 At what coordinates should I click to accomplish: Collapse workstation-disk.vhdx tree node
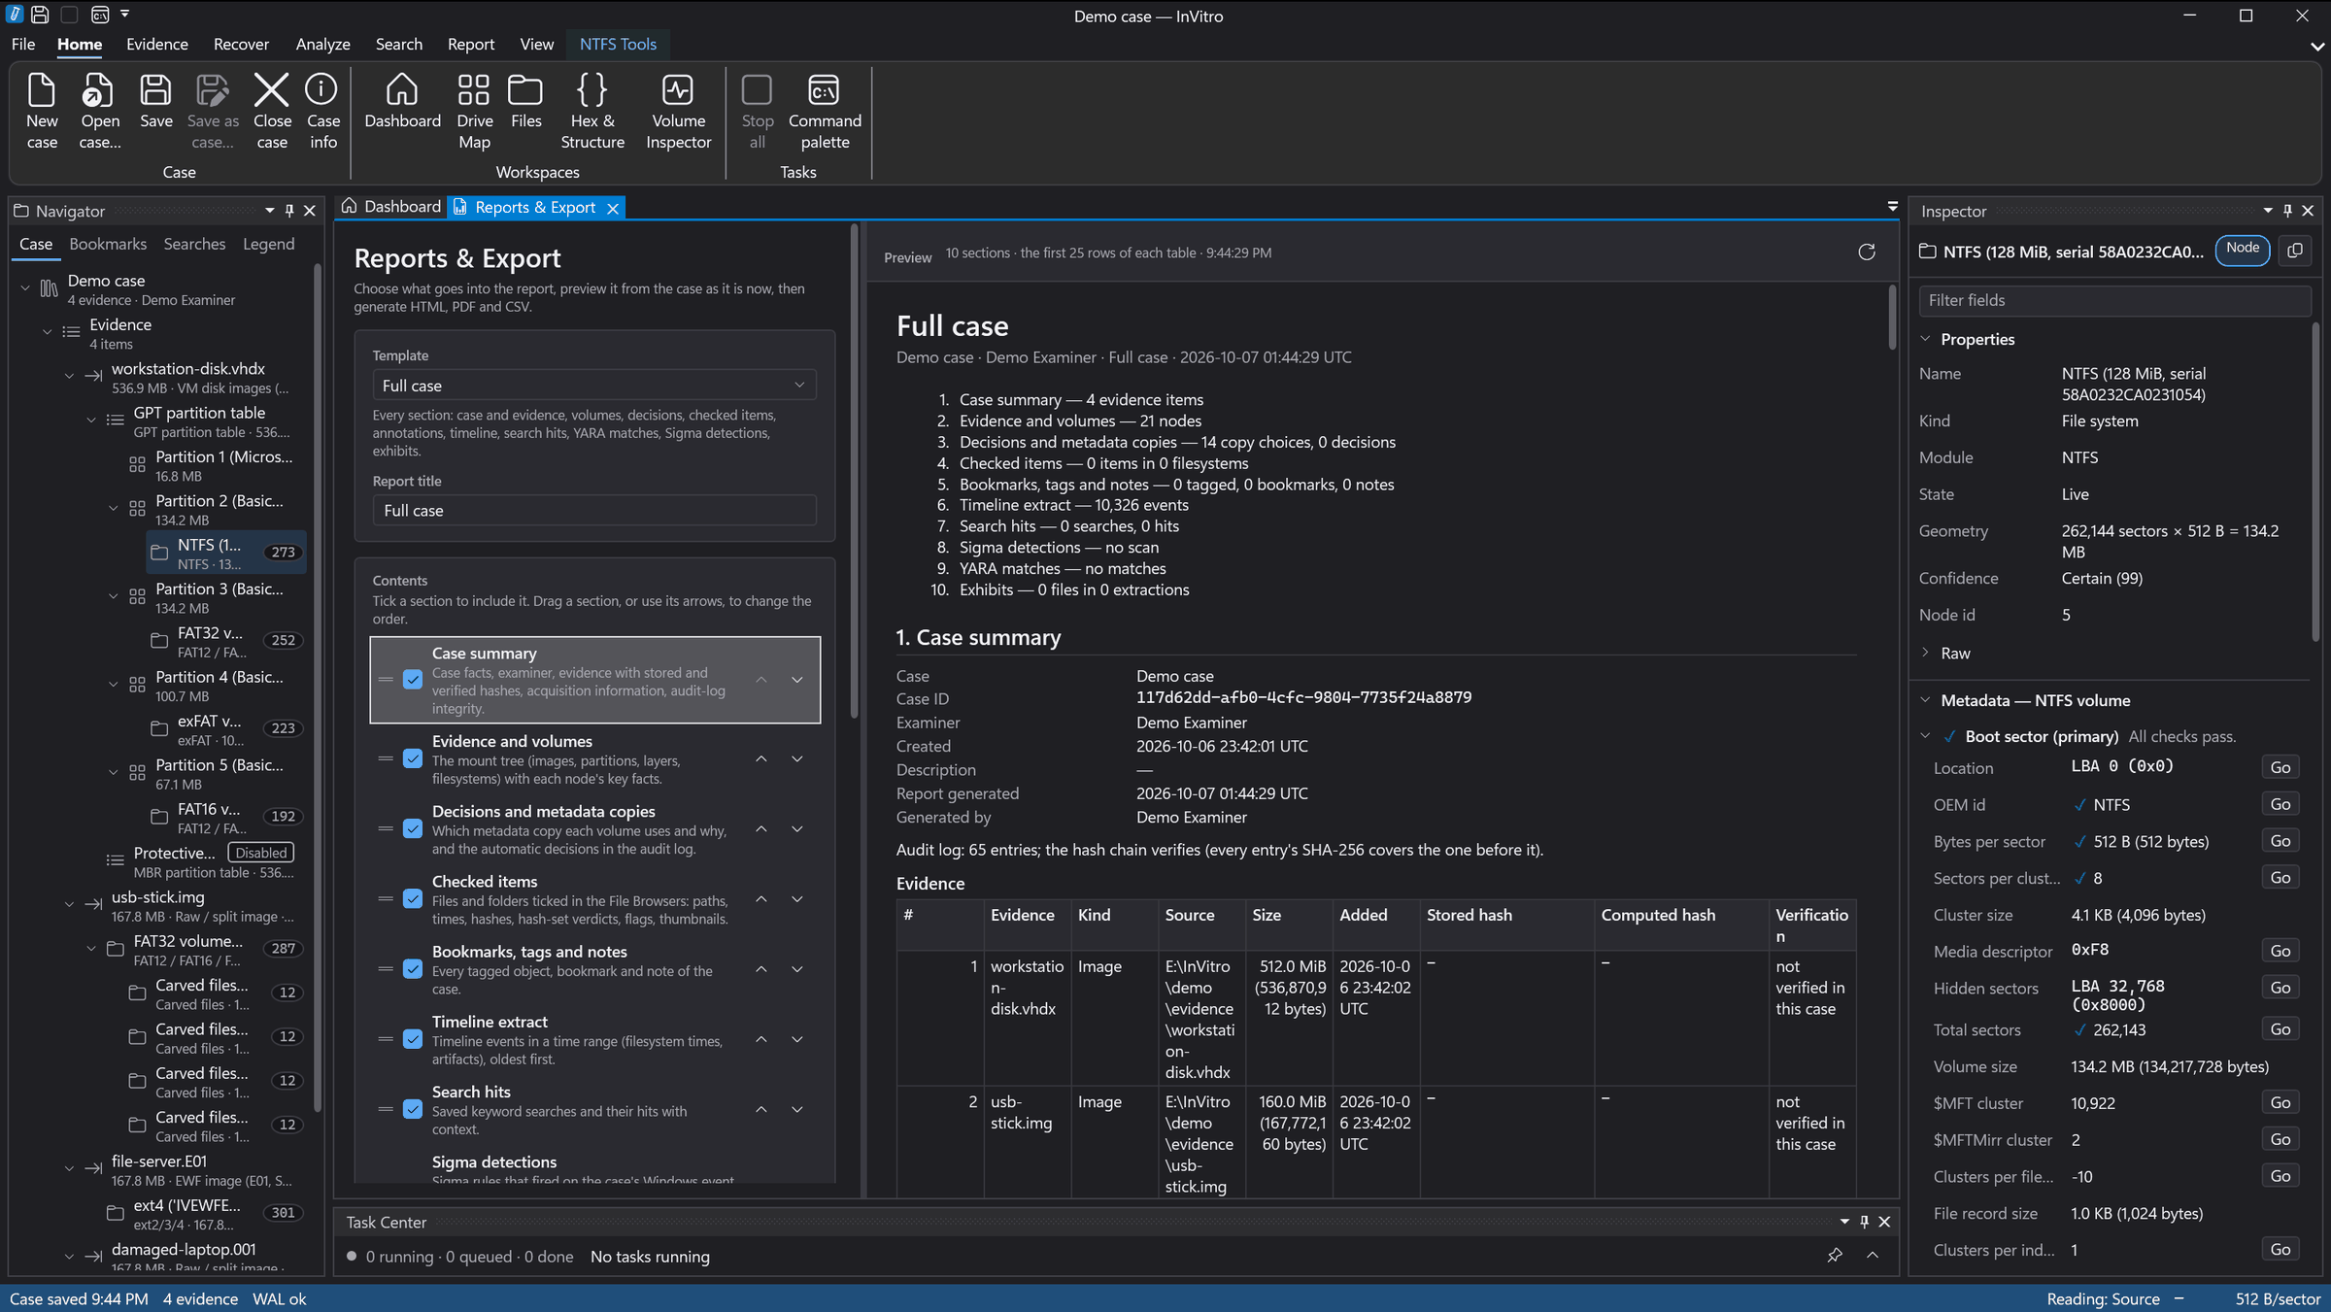(69, 376)
